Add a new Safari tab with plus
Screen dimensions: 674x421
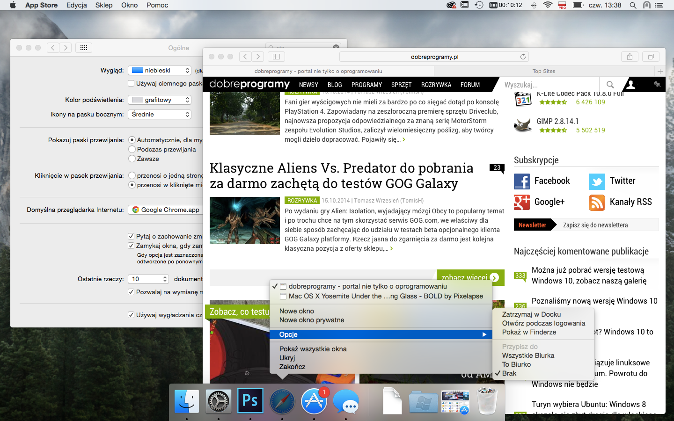(660, 71)
